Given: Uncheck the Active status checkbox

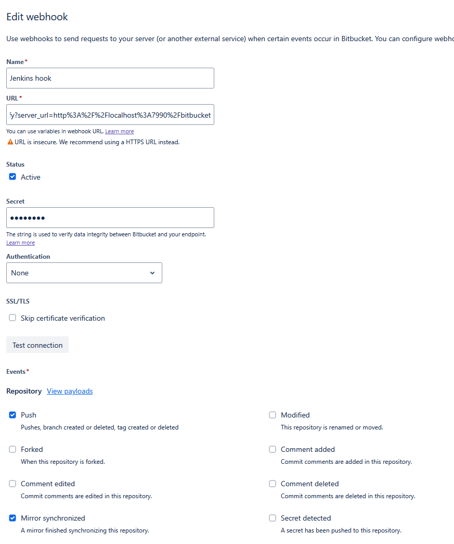Looking at the screenshot, I should [12, 177].
